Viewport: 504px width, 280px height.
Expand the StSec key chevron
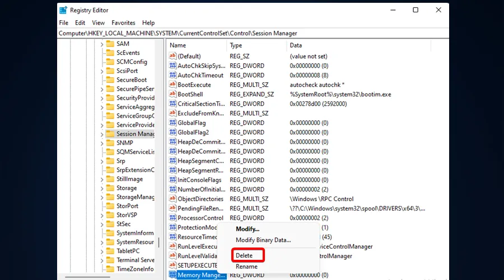click(x=102, y=224)
